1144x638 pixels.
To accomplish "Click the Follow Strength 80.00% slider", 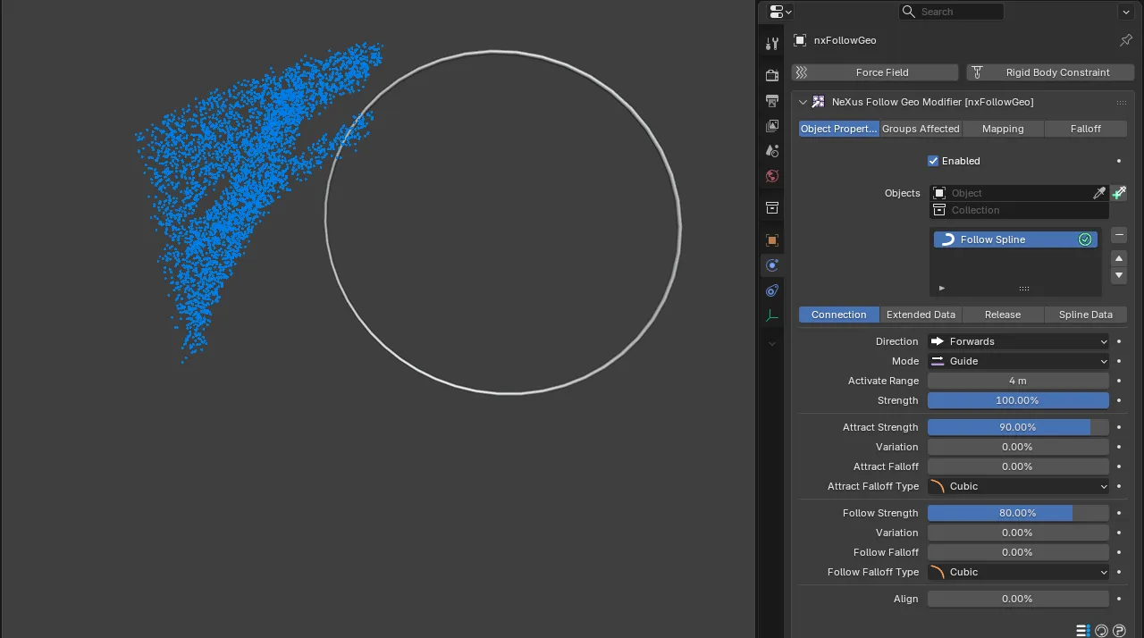I will point(1018,513).
